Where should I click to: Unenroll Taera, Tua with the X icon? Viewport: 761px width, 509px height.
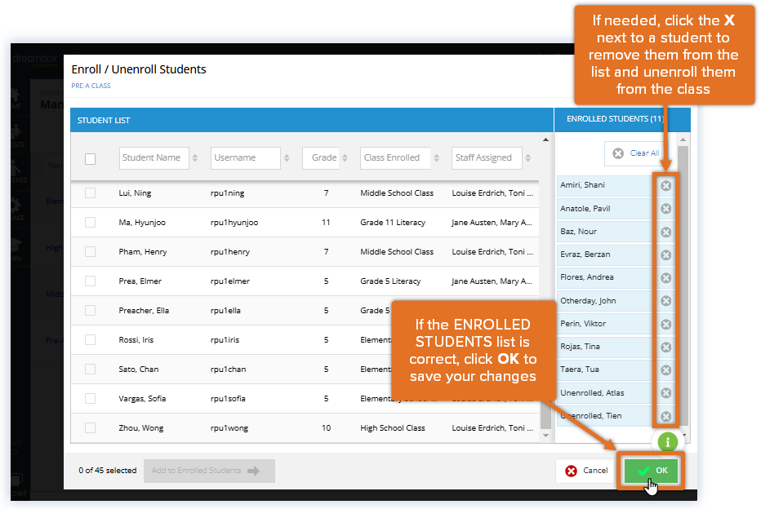tap(666, 370)
